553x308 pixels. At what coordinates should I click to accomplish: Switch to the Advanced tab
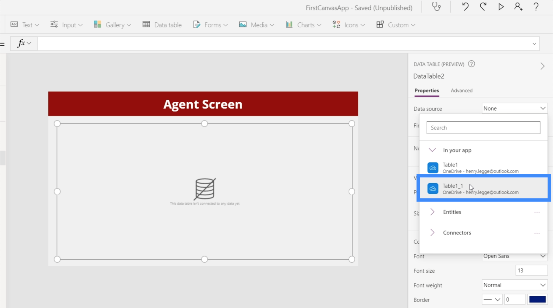tap(461, 90)
